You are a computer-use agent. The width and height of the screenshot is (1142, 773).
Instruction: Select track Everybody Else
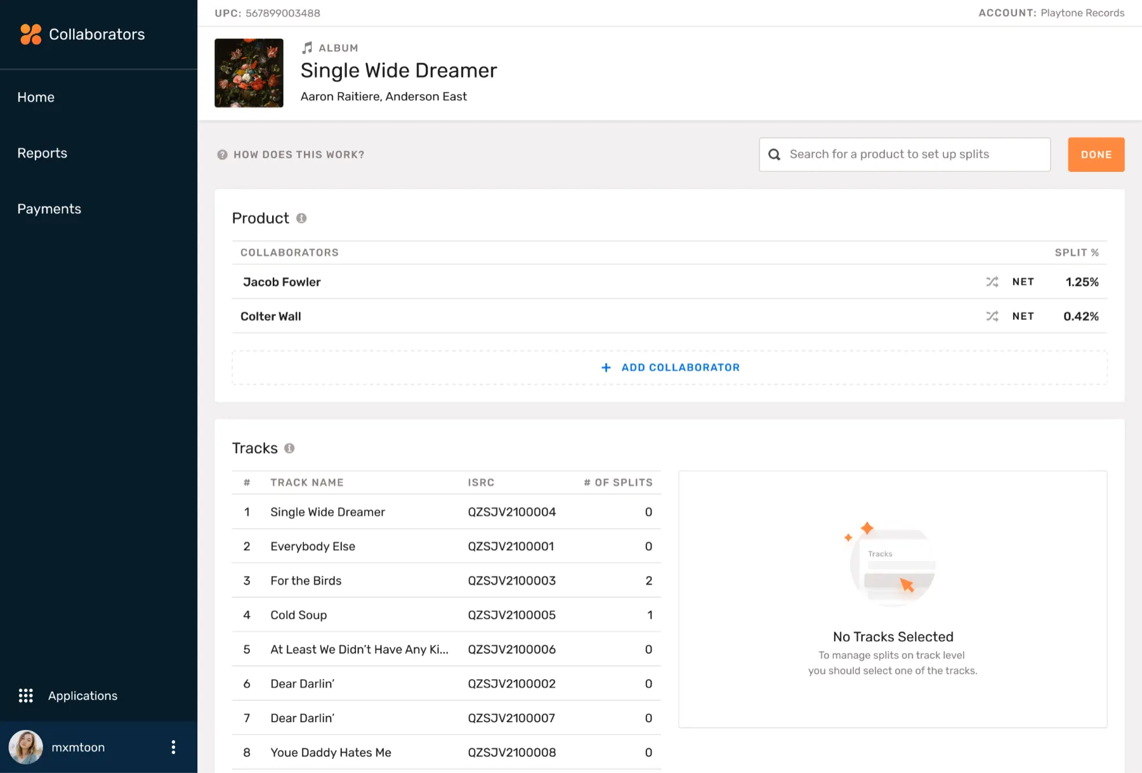coord(446,546)
